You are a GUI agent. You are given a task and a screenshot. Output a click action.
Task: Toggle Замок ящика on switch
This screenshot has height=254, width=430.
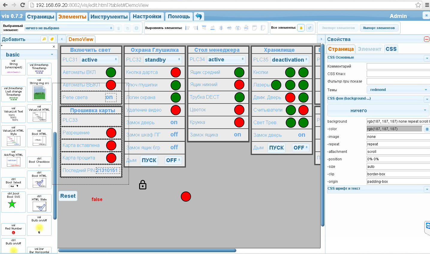[x=237, y=135]
